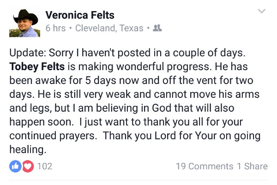277x185 pixels.
Task: Click the closing line ending with healing
Action: (28, 149)
